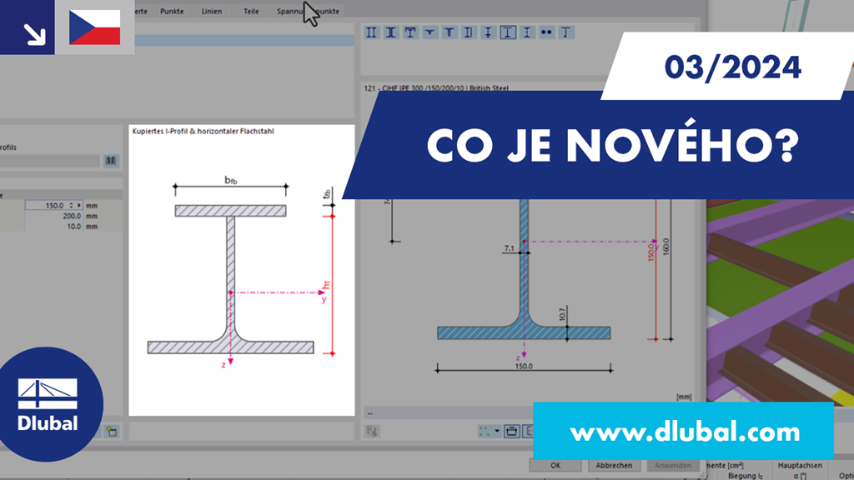Open the cross-section library book icon
The height and width of the screenshot is (480, 854).
click(111, 161)
